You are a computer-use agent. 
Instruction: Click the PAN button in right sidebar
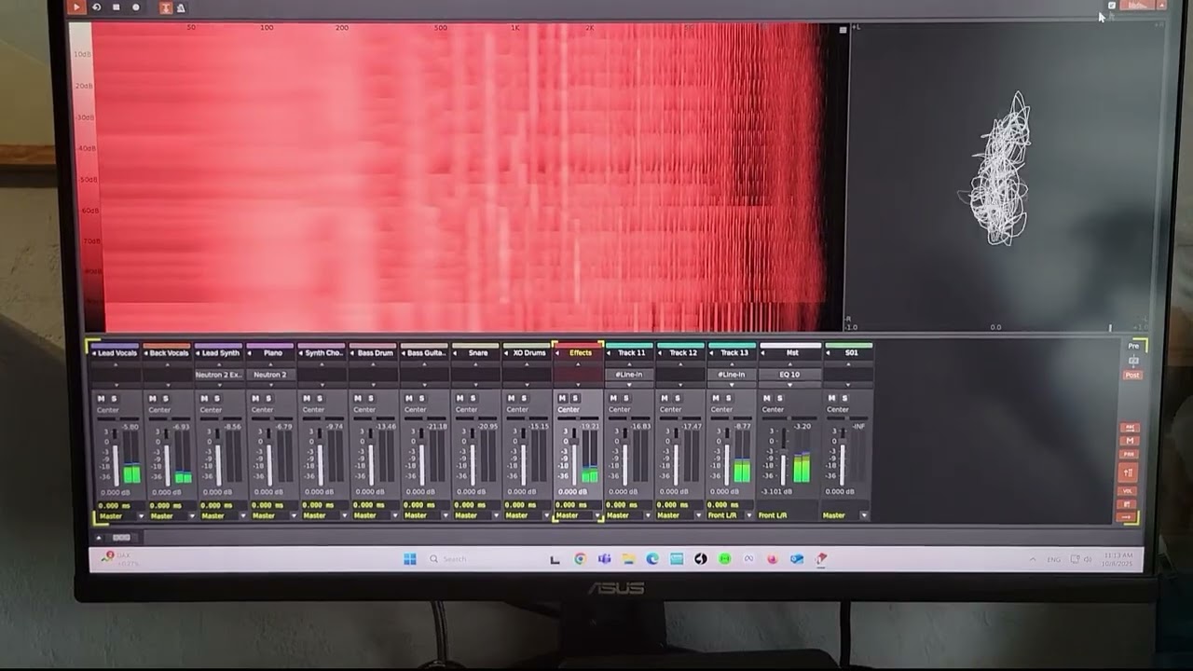click(x=1130, y=455)
